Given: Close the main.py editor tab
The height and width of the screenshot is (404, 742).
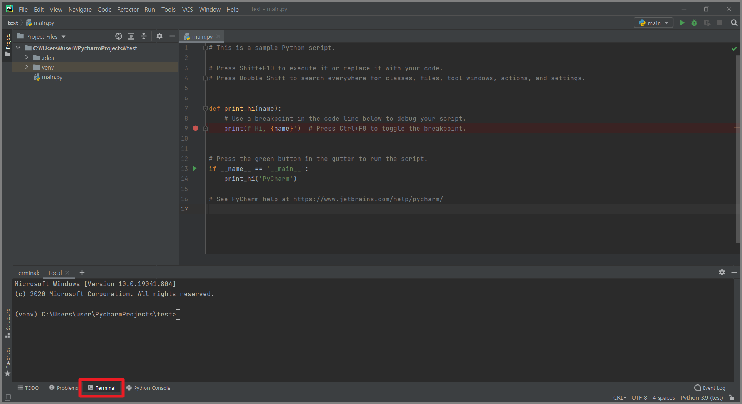Looking at the screenshot, I should (x=218, y=36).
